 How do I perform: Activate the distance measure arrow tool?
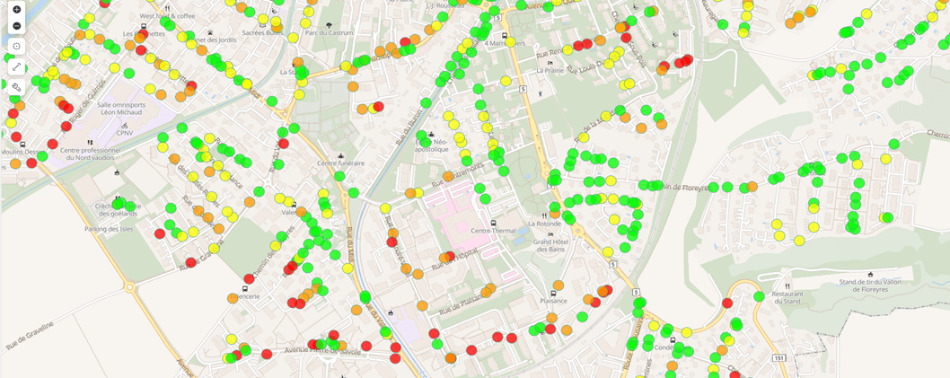[x=16, y=66]
